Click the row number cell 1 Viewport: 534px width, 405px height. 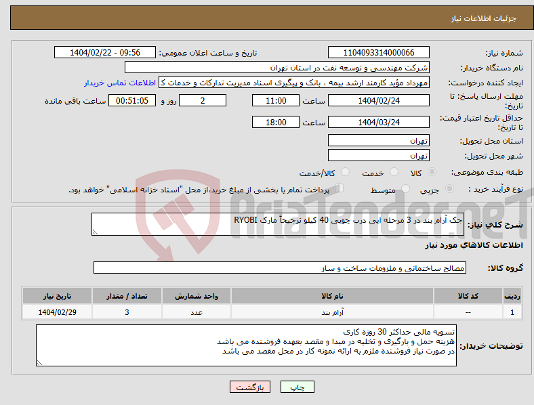(512, 312)
